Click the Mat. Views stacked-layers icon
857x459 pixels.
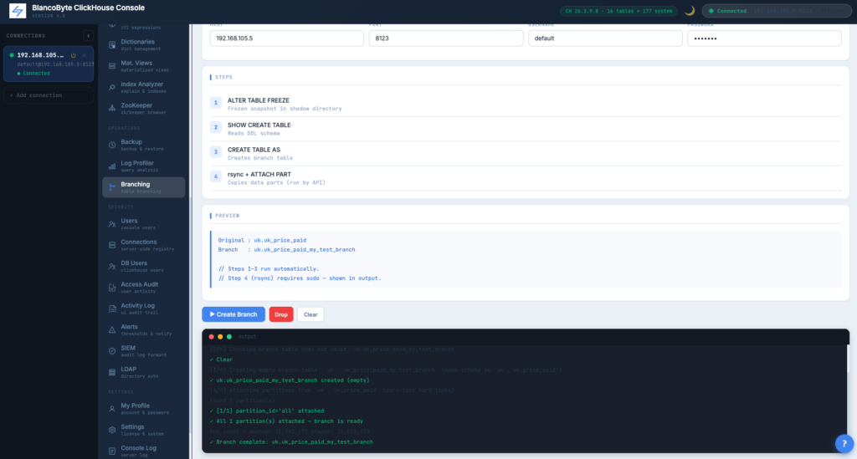tap(112, 66)
